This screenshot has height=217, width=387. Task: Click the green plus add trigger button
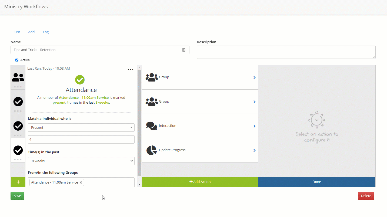pos(18,182)
